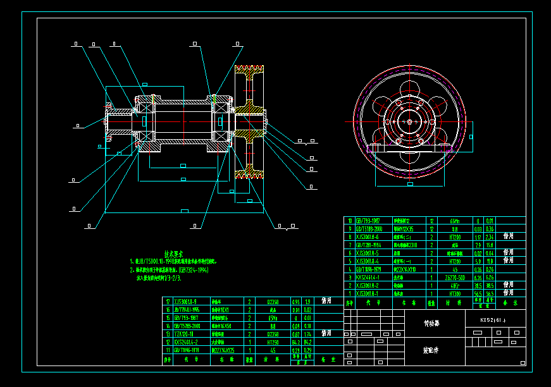Click material 65Mn in row 10
The image size is (551, 387).
tap(455, 221)
